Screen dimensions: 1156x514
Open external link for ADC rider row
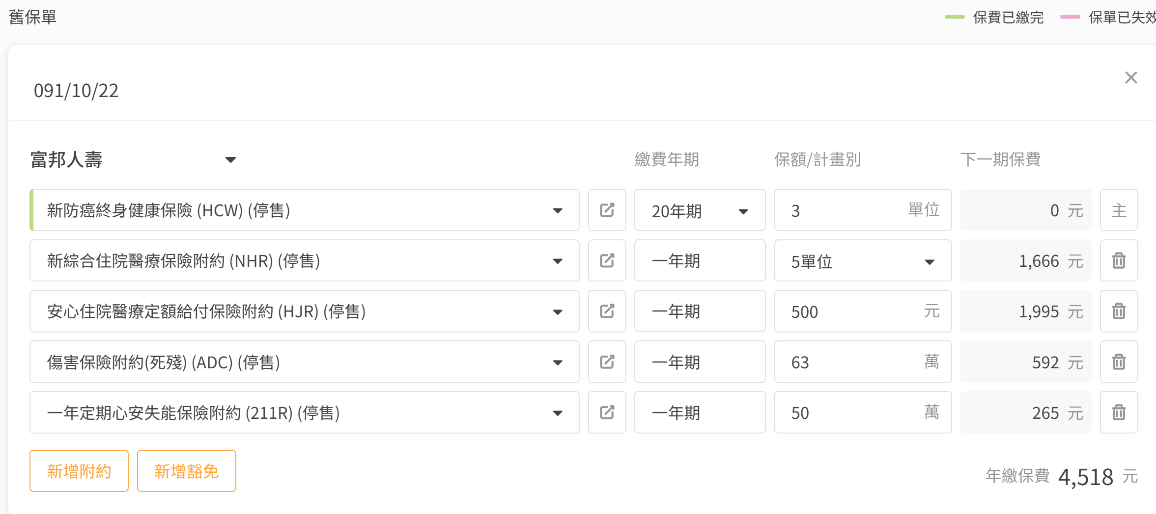coord(607,362)
